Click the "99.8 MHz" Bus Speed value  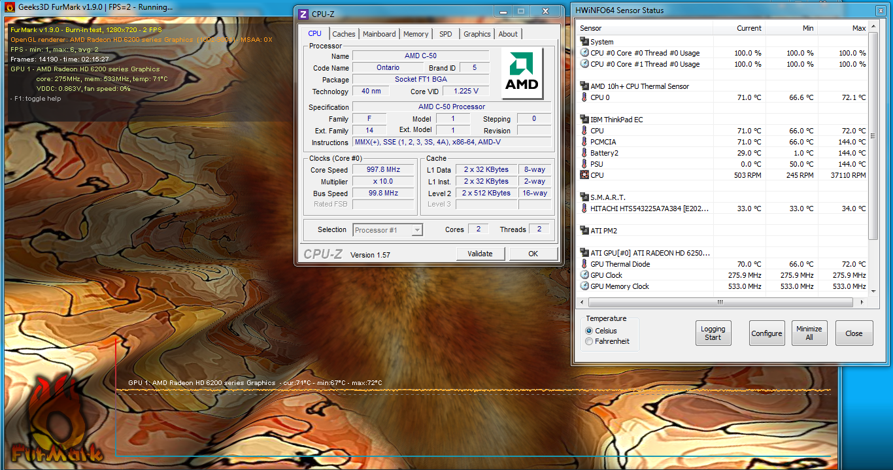pyautogui.click(x=383, y=193)
